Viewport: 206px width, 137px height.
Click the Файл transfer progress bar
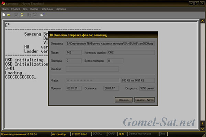point(92,80)
